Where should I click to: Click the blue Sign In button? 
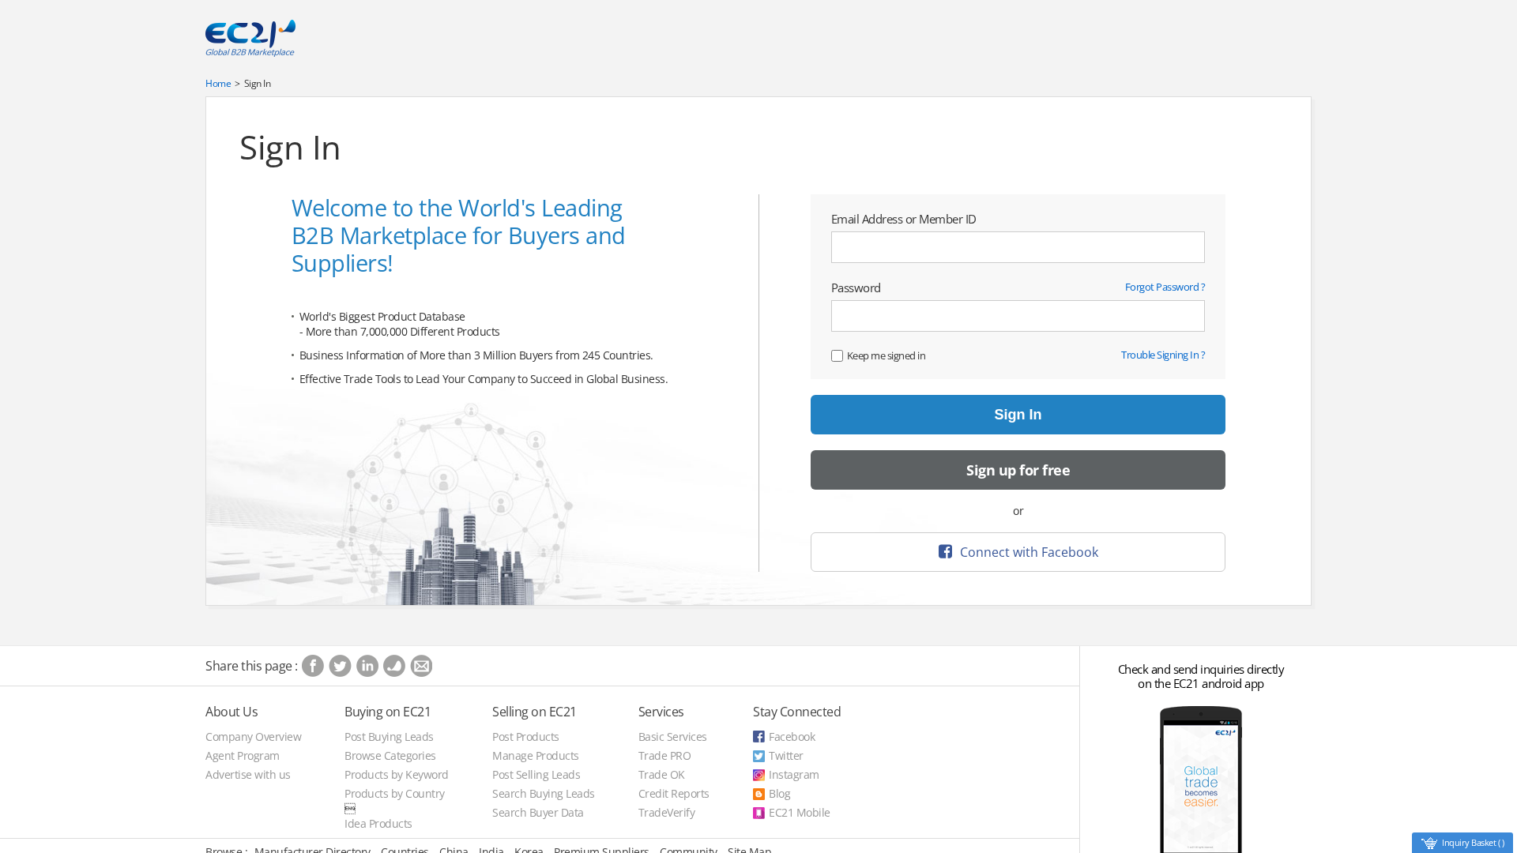(x=1018, y=415)
